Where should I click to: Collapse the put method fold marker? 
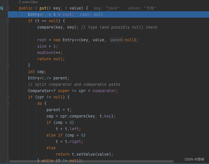click(8, 8)
